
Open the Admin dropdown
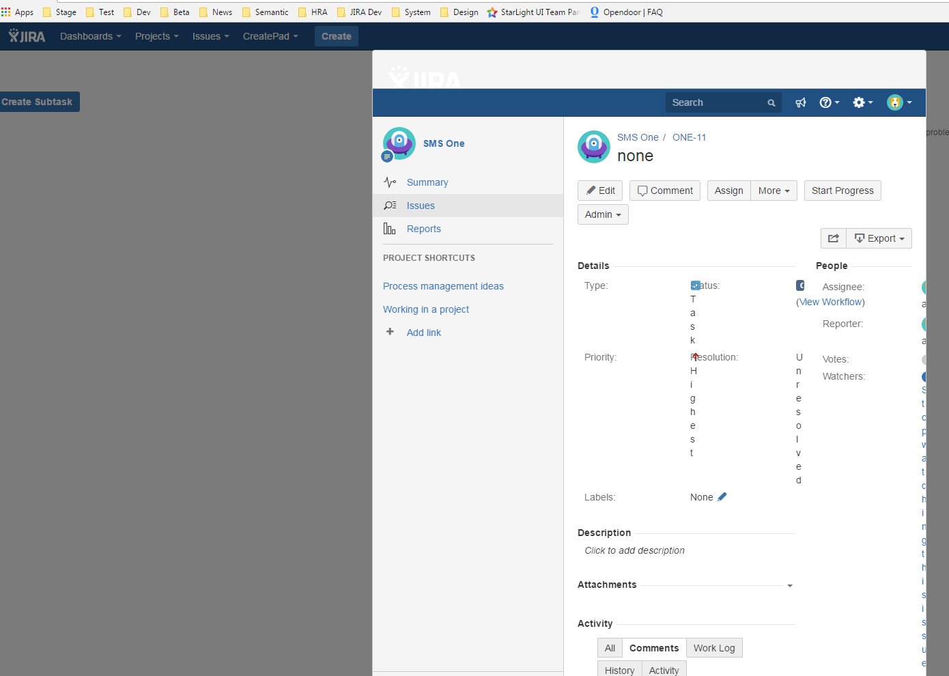603,214
